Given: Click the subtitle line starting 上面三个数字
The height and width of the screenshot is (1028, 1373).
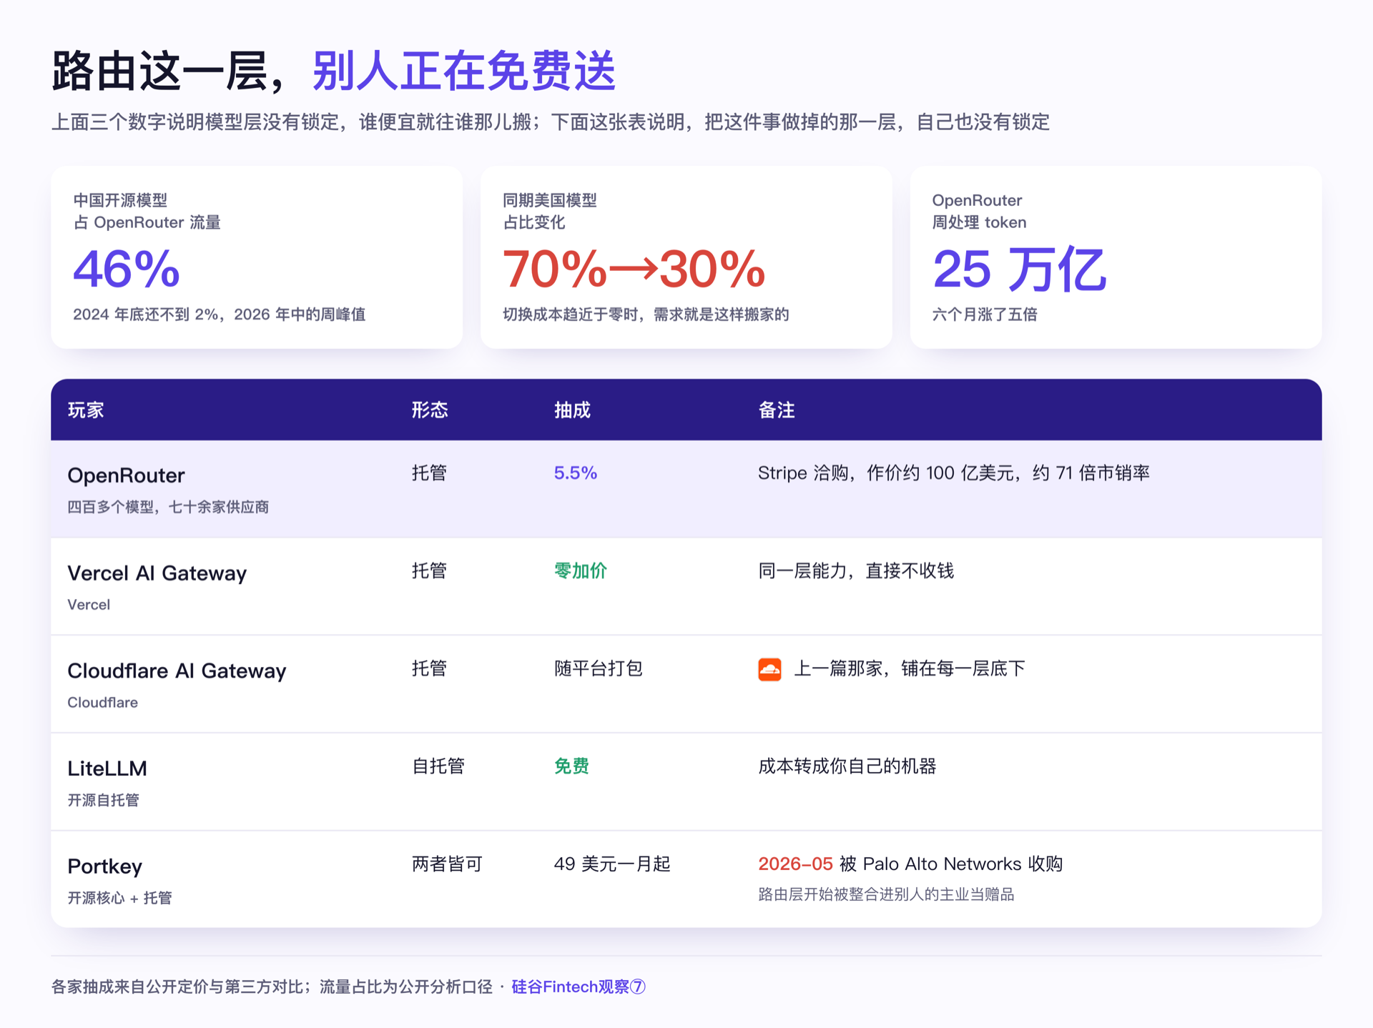Looking at the screenshot, I should point(551,122).
